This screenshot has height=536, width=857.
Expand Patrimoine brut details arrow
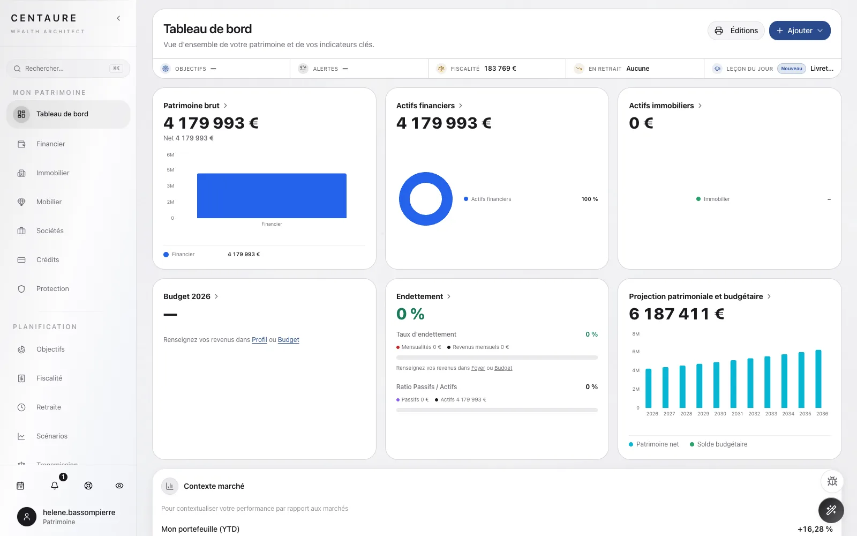[x=225, y=106]
